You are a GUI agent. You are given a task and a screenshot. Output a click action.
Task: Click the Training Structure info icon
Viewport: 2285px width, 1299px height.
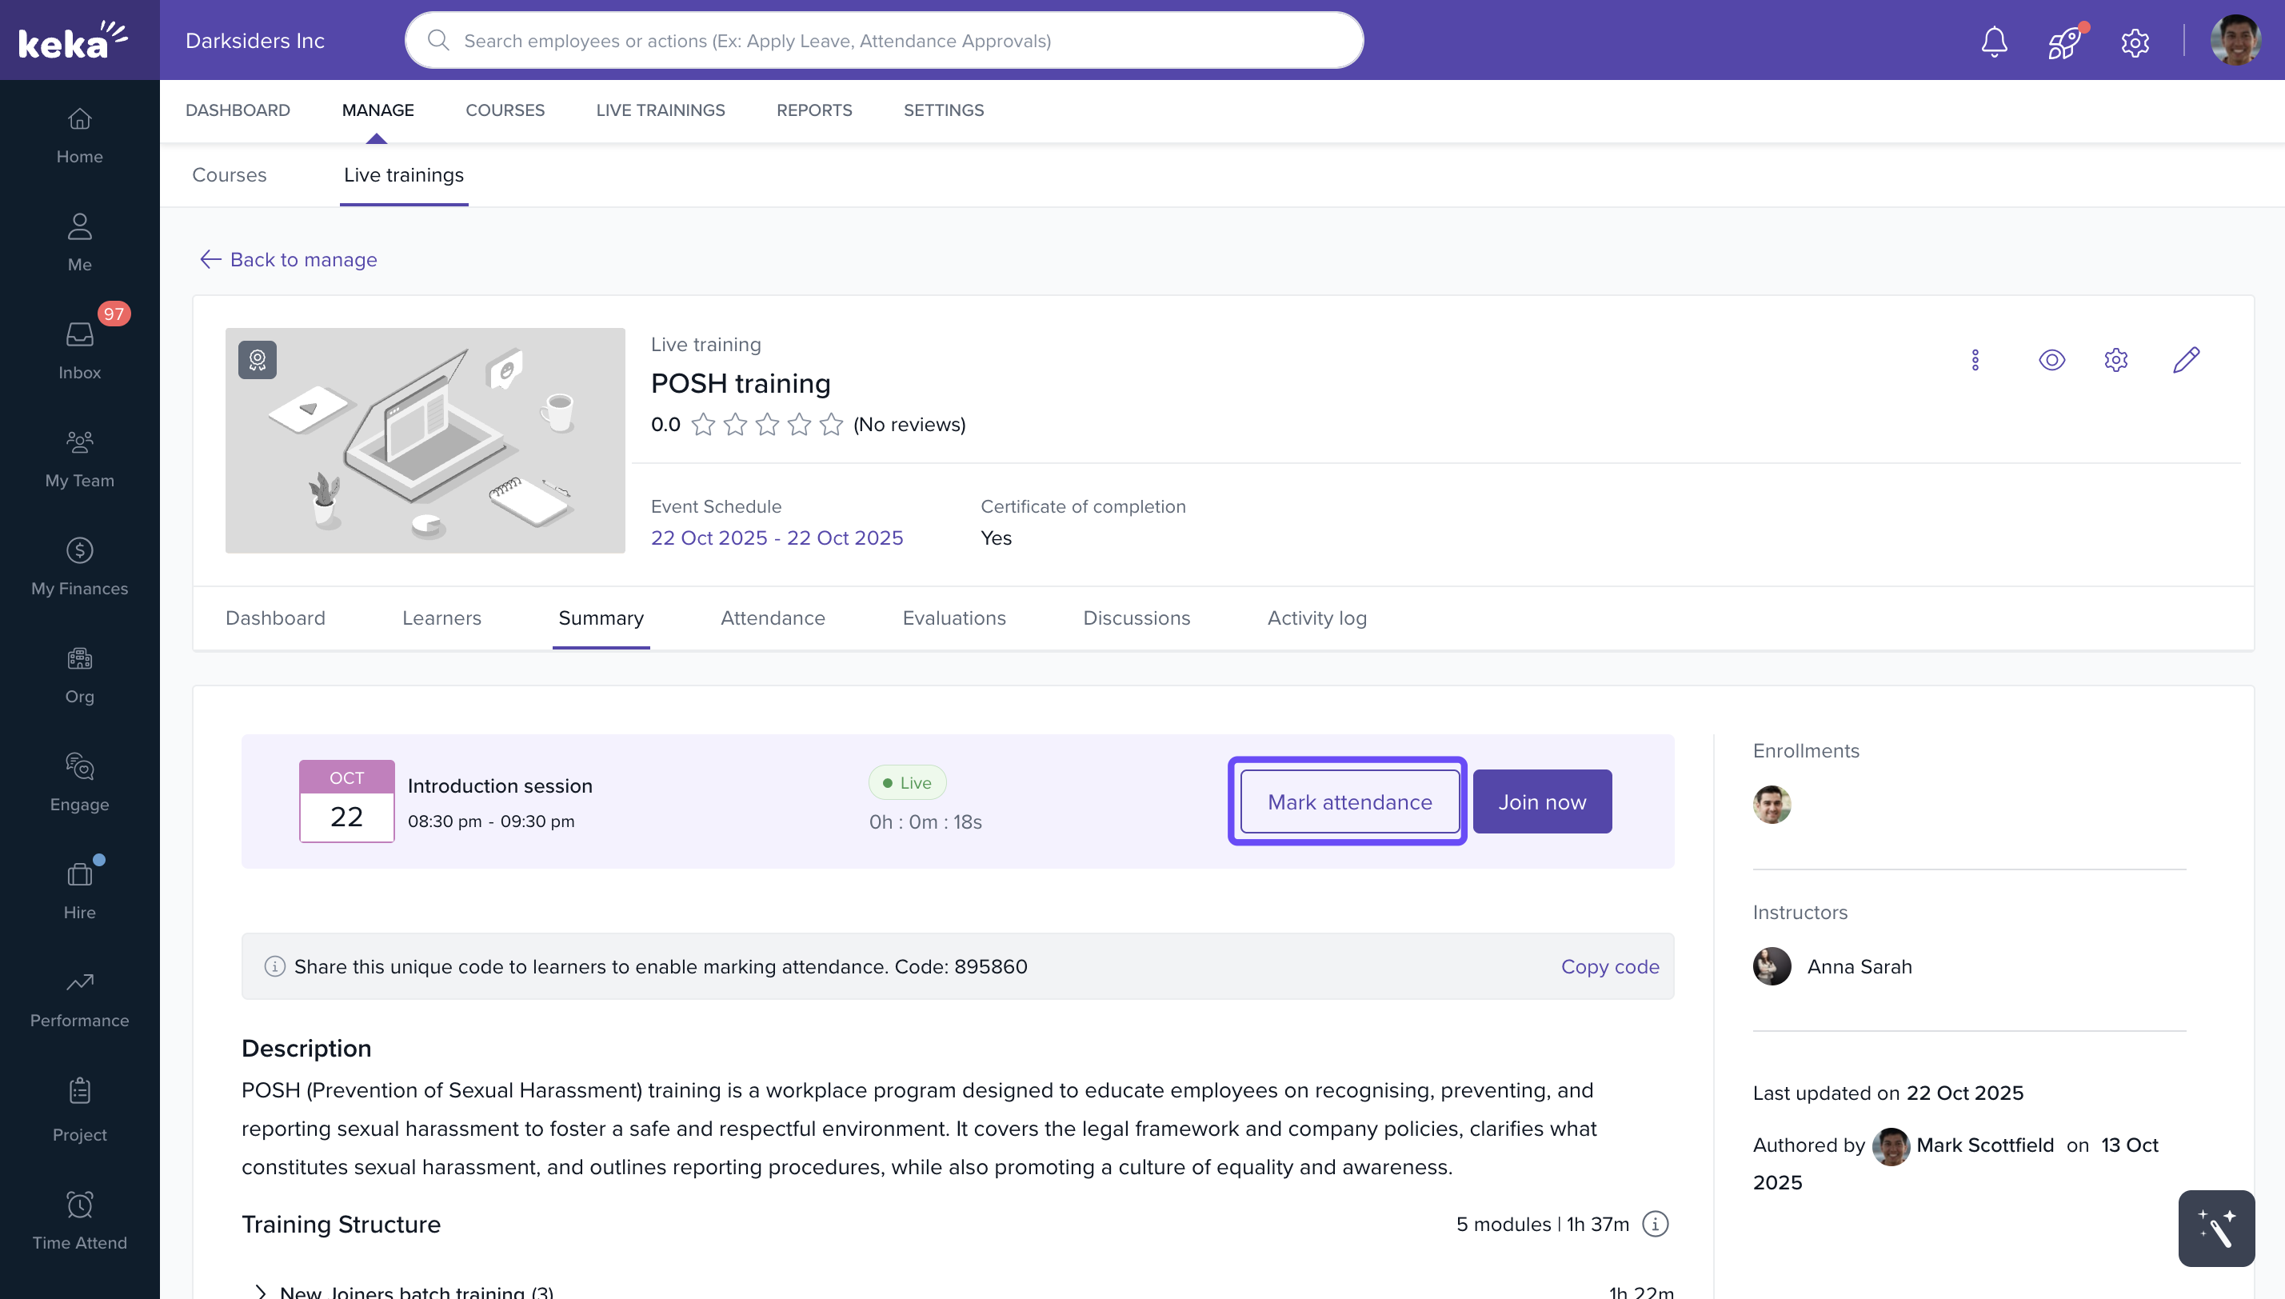tap(1656, 1223)
